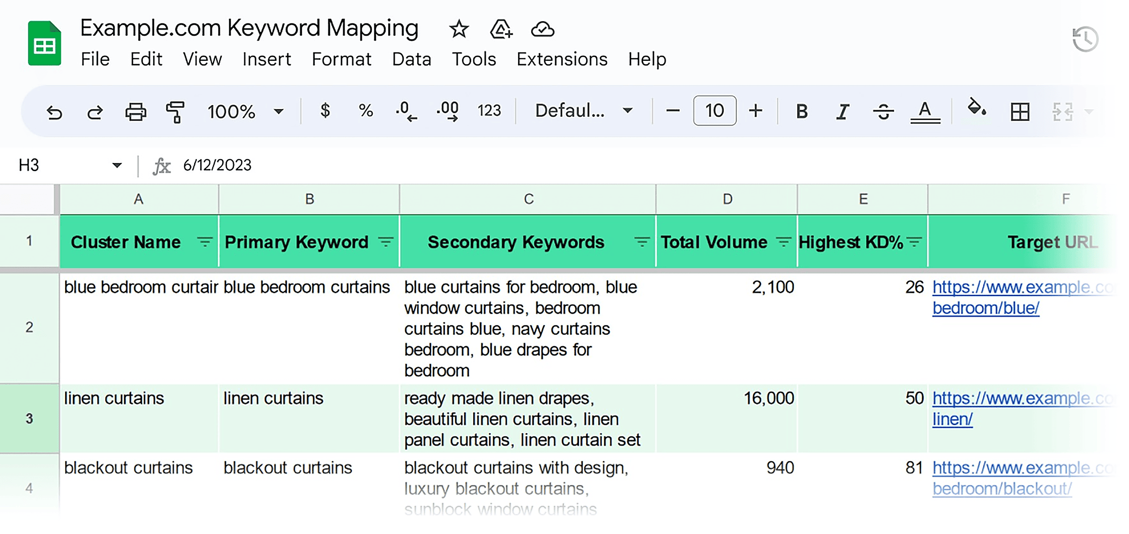Open the Data menu
The width and height of the screenshot is (1129, 534).
coord(411,59)
